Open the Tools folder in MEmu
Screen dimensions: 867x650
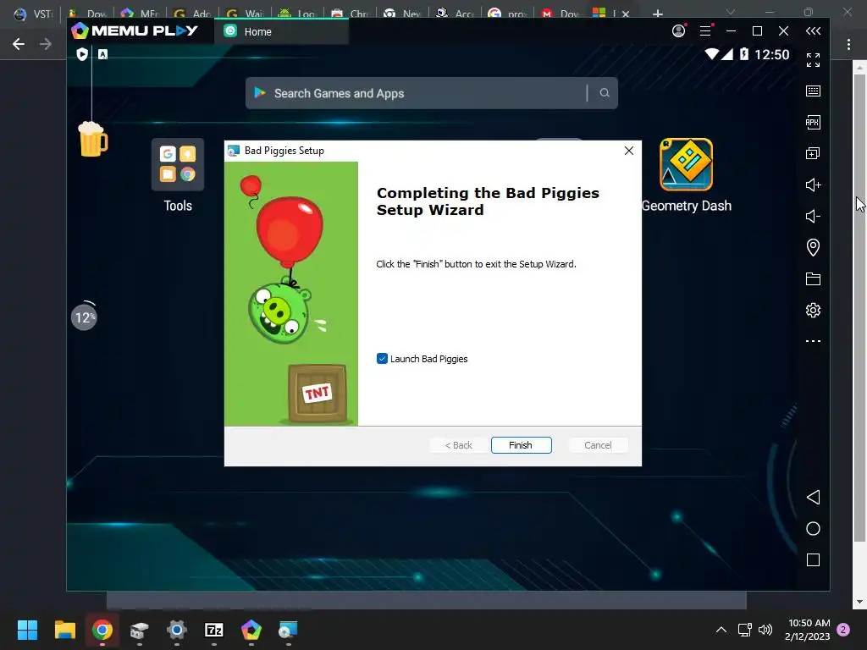click(x=178, y=174)
